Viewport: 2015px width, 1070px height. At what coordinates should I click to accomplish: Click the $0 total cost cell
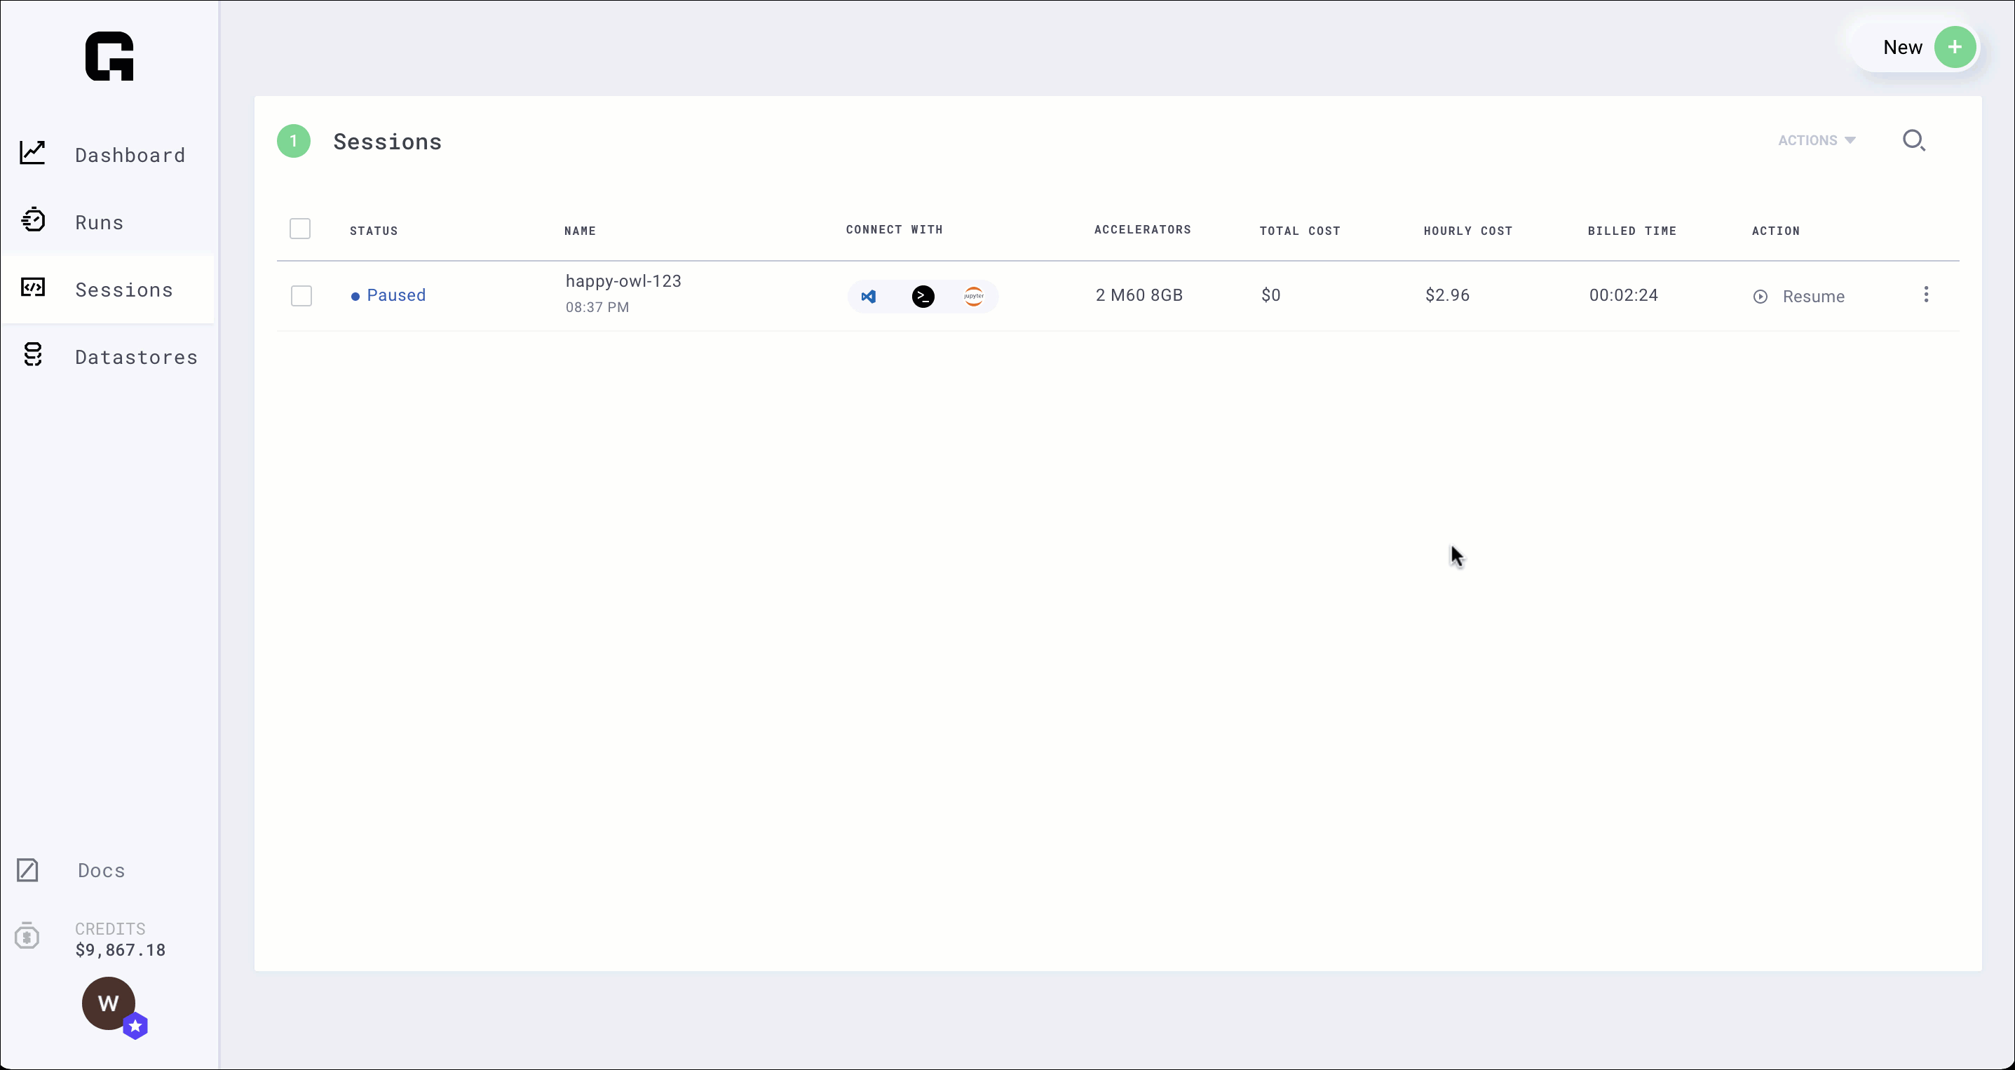(x=1271, y=295)
